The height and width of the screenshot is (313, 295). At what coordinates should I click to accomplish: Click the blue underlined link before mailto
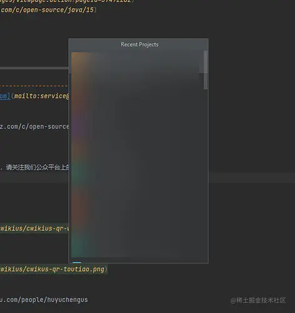5,96
